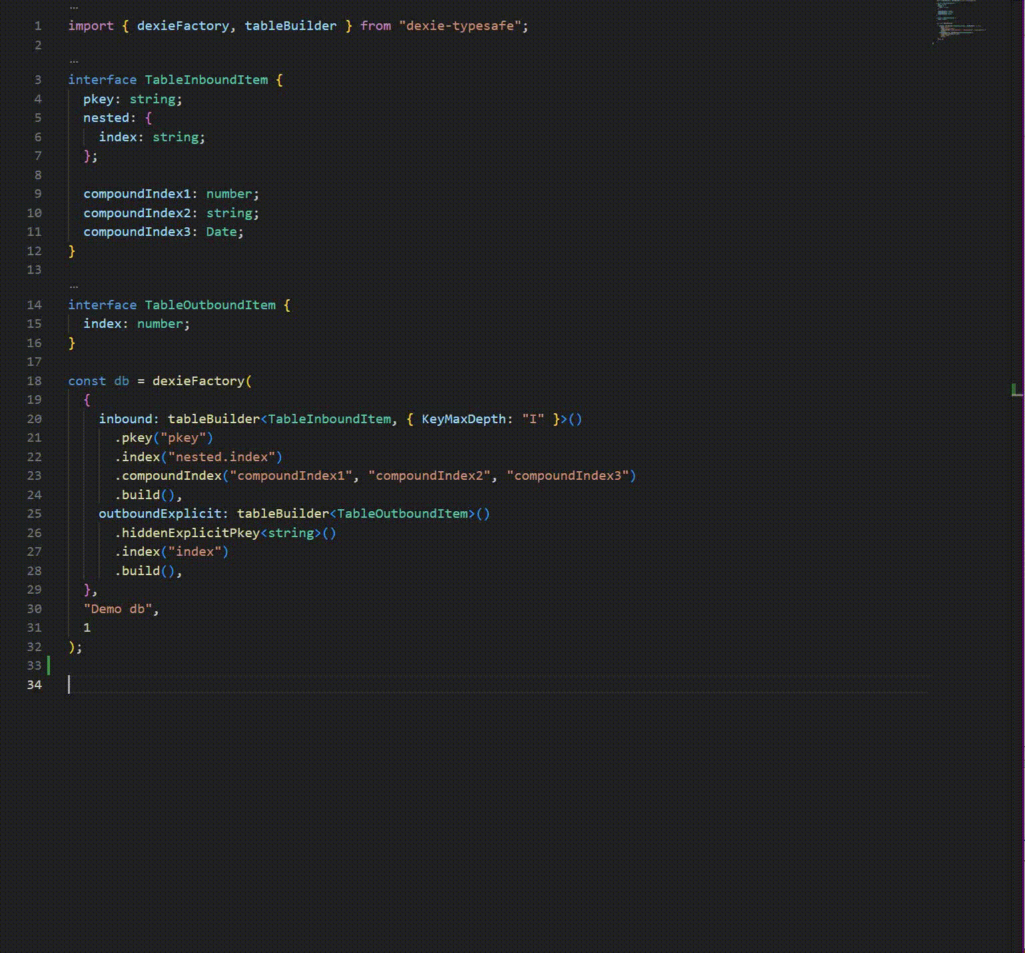Click the "compoundIndex1" string argument on line 23
This screenshot has width=1025, height=953.
click(x=291, y=476)
